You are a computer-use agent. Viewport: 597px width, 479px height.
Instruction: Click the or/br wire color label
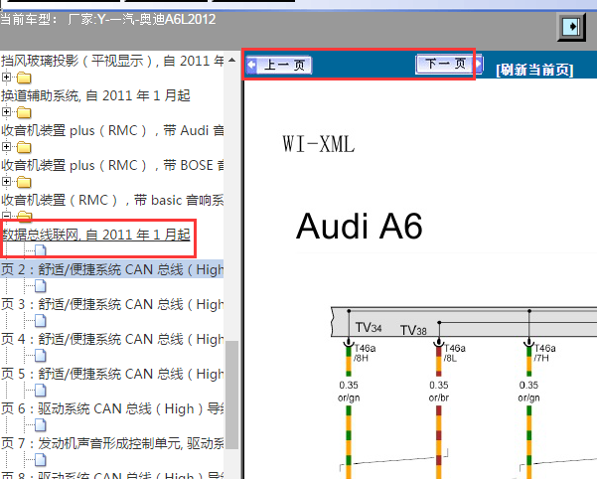439,398
